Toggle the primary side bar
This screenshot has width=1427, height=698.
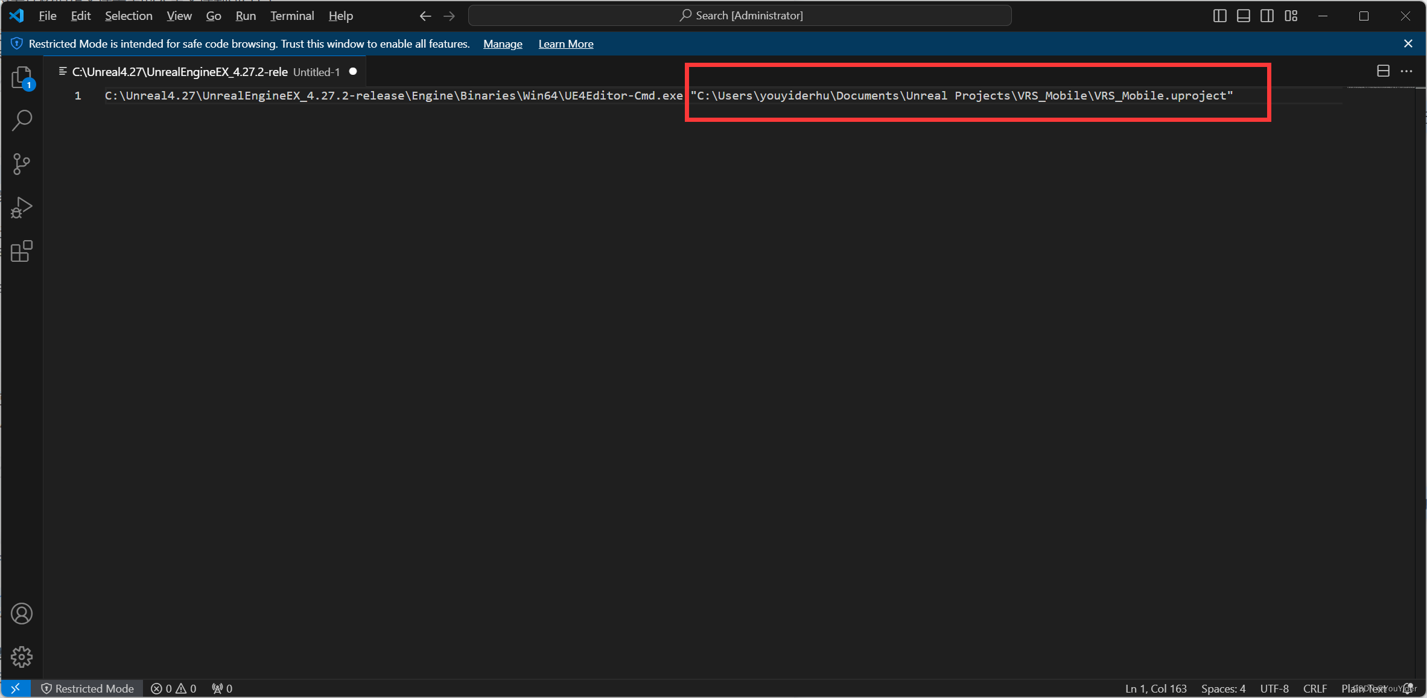1219,16
